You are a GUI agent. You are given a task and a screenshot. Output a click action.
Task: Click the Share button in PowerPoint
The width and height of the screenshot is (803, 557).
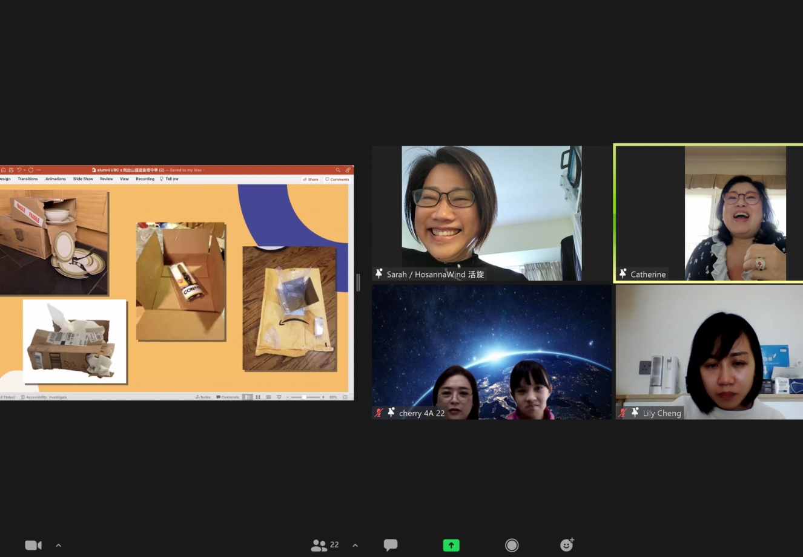311,180
